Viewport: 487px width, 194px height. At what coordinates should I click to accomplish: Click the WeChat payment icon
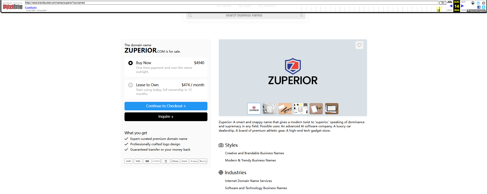tap(203, 161)
